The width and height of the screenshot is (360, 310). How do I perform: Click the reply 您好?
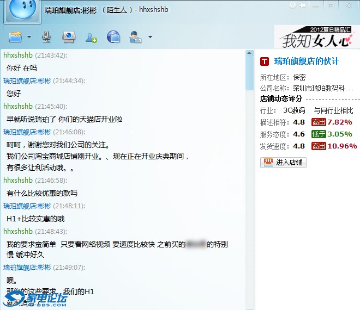pyautogui.click(x=14, y=94)
